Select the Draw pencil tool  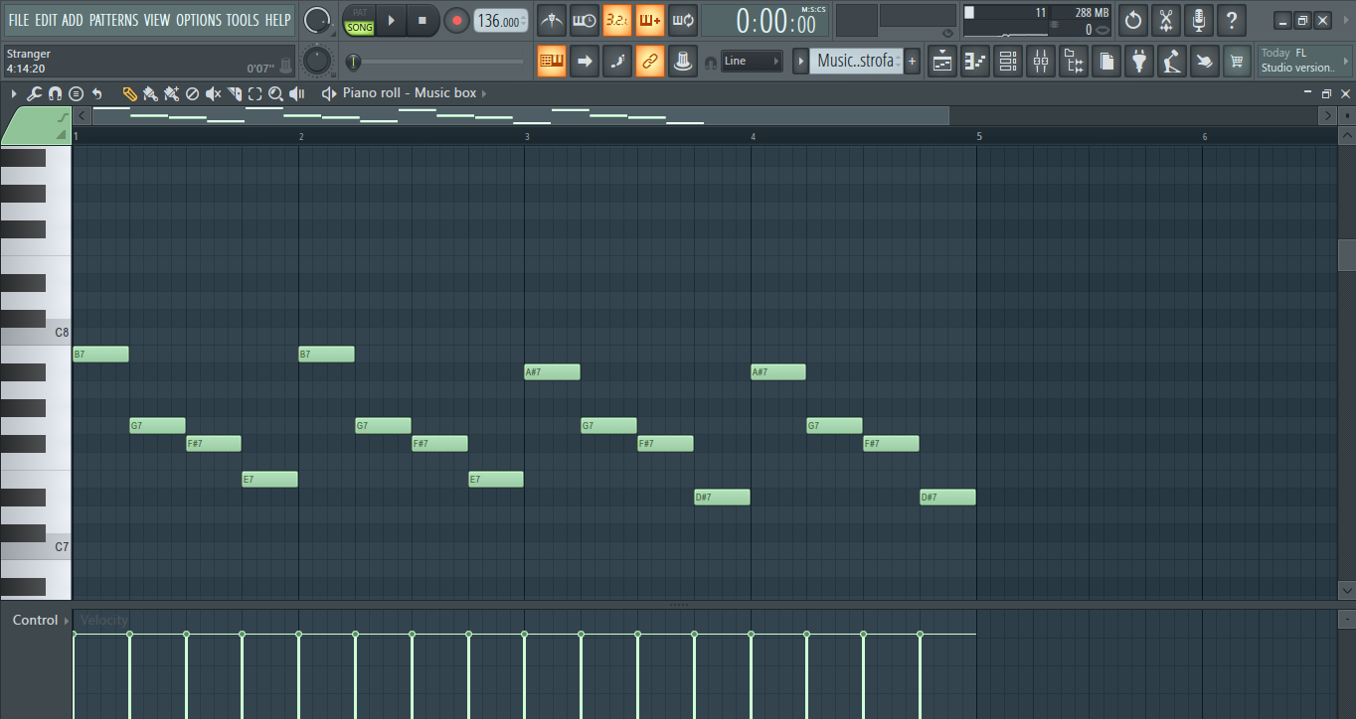pos(129,93)
